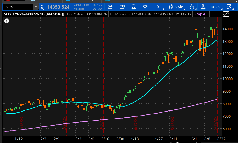Click the Simple... study label
Screen dimensions: 238x143
pyautogui.click(x=201, y=14)
